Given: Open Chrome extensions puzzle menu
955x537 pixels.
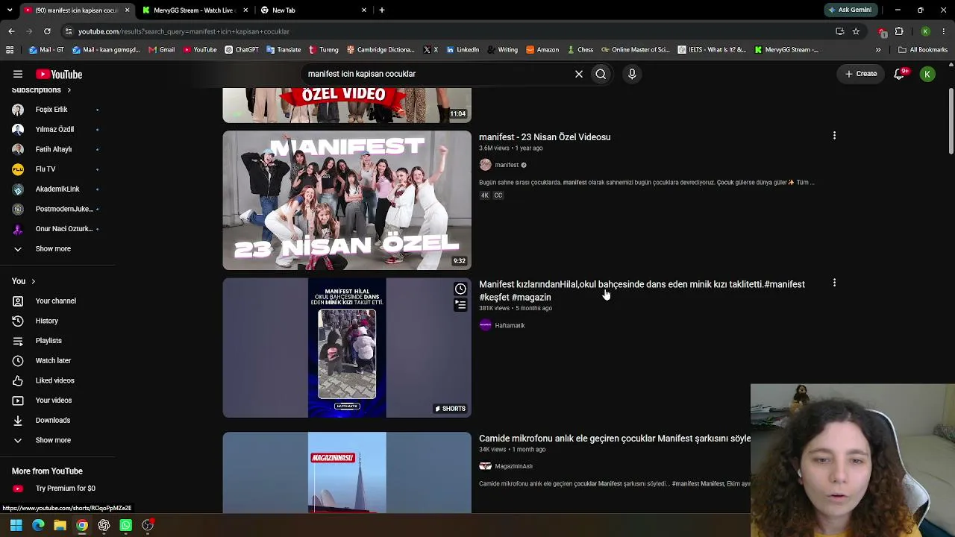Looking at the screenshot, I should pos(899,31).
